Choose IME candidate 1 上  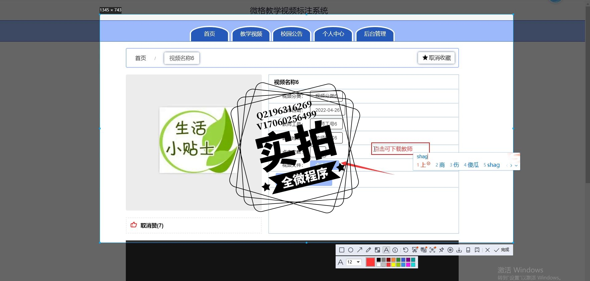coord(423,165)
